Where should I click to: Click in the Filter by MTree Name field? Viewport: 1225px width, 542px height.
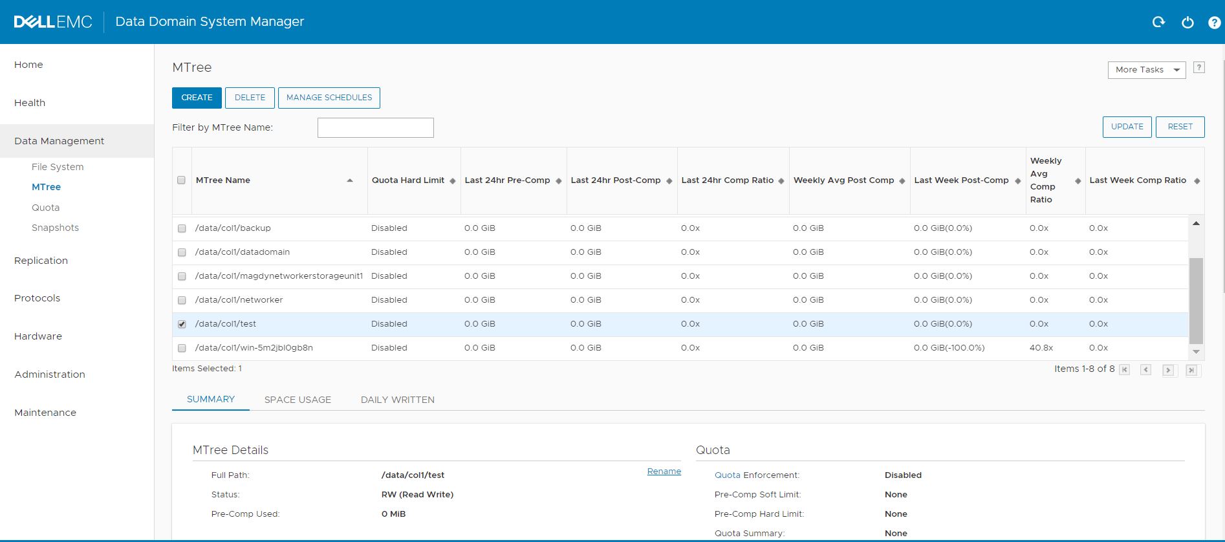coord(375,127)
